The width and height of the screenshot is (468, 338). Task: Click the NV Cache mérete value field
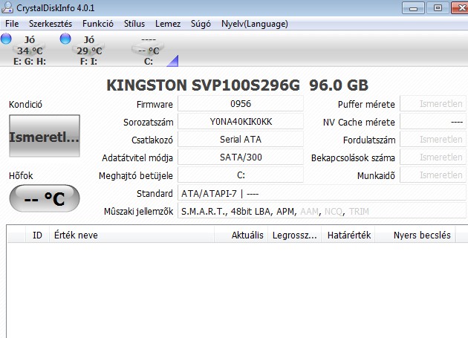pyautogui.click(x=433, y=122)
